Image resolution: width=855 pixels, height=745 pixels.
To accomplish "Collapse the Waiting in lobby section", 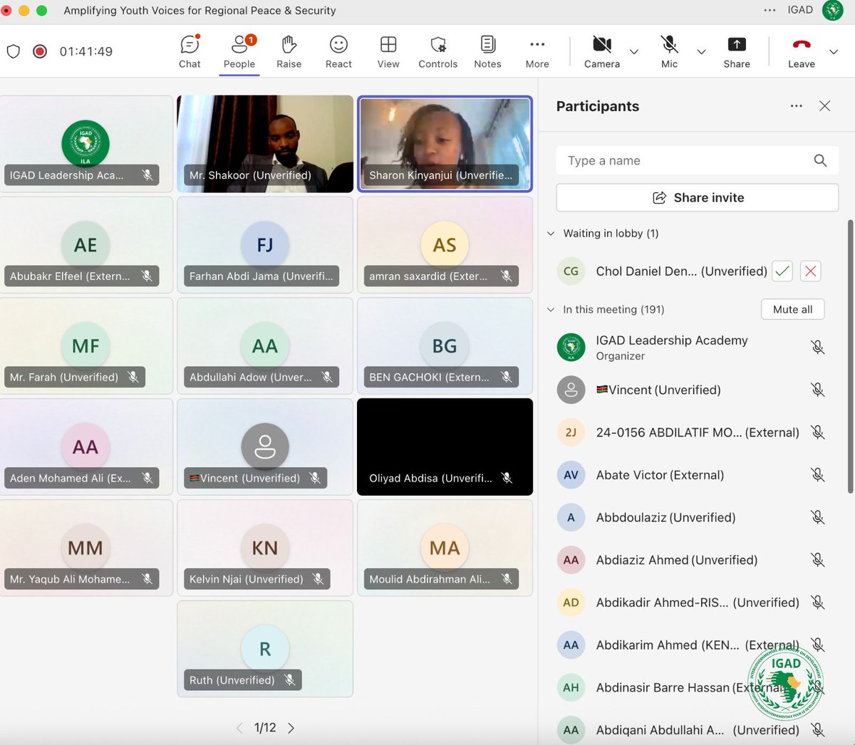I will pyautogui.click(x=551, y=234).
